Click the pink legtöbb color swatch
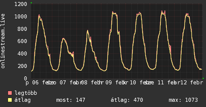Image resolution: width=206 pixels, height=107 pixels. [x=10, y=93]
